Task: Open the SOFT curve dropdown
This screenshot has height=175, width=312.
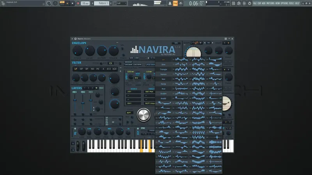Action: click(129, 113)
